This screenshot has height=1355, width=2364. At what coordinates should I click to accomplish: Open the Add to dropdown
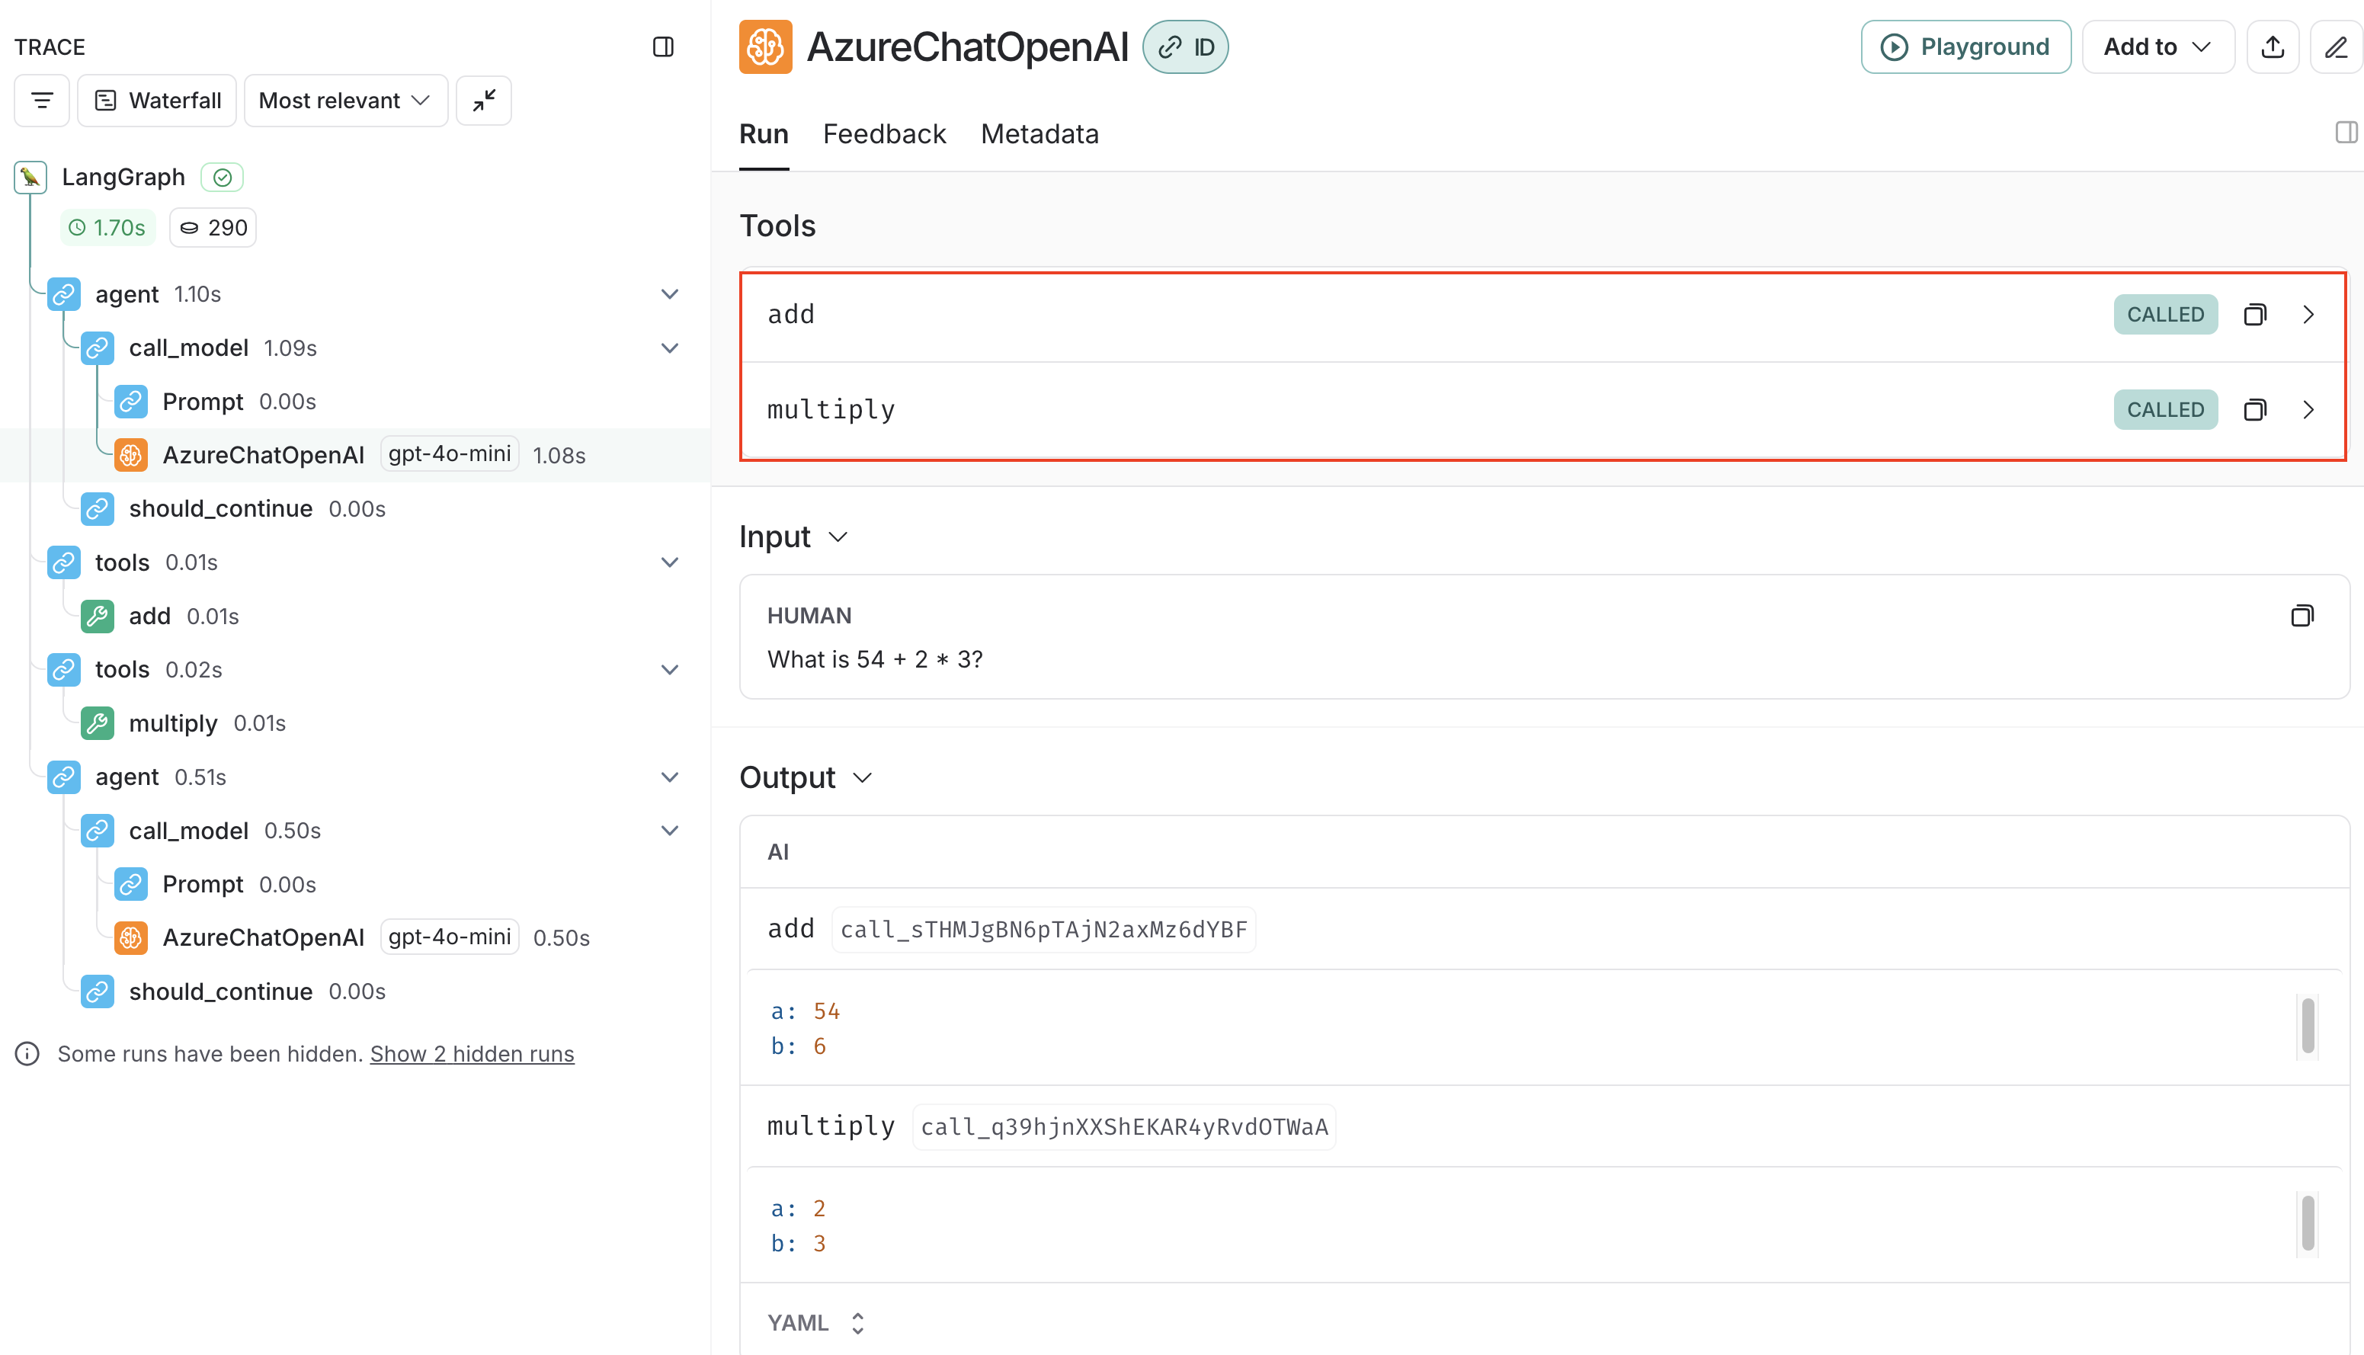pyautogui.click(x=2157, y=46)
